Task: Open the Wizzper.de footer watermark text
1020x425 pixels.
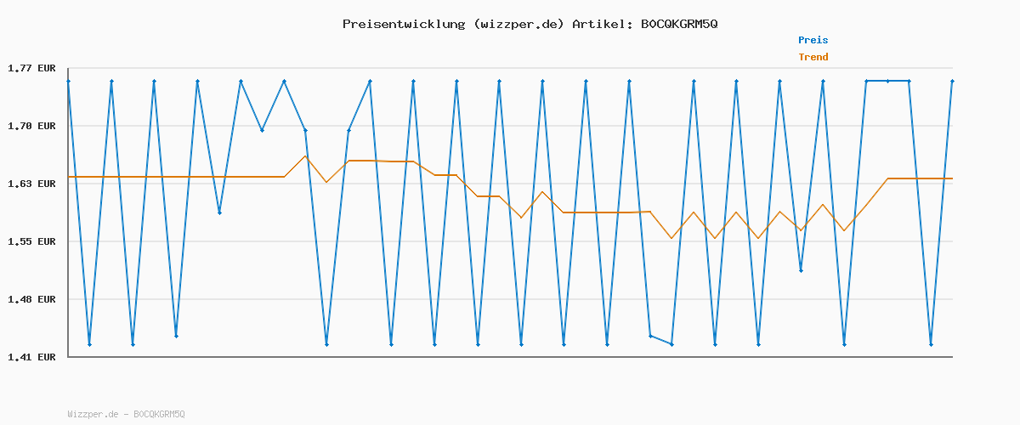Action: pos(126,414)
